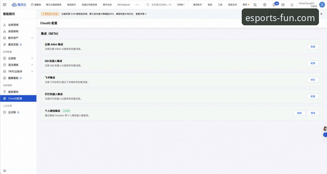Screen dimensions: 327x174
Task: Close the promotional banner with X
Action: point(321,14)
